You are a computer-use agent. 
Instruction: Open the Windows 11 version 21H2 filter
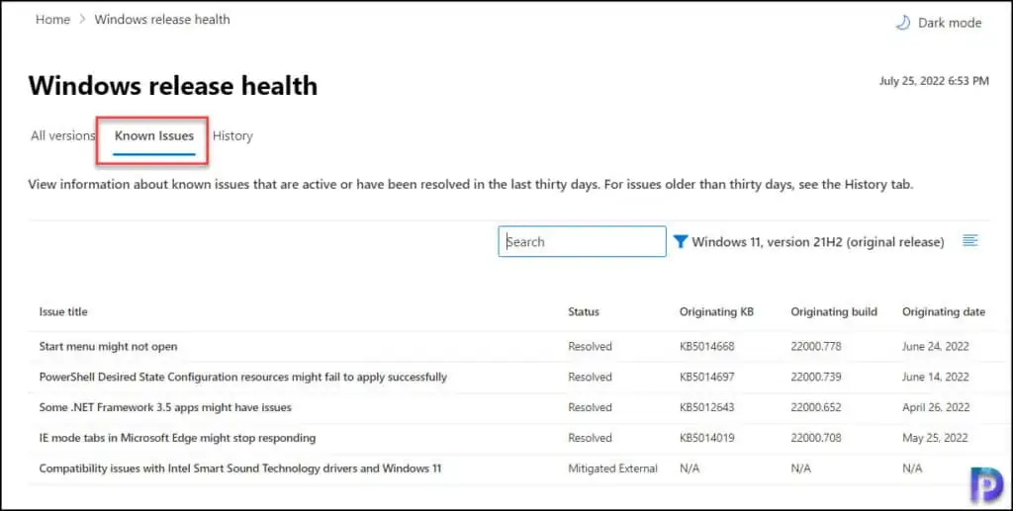coord(818,242)
